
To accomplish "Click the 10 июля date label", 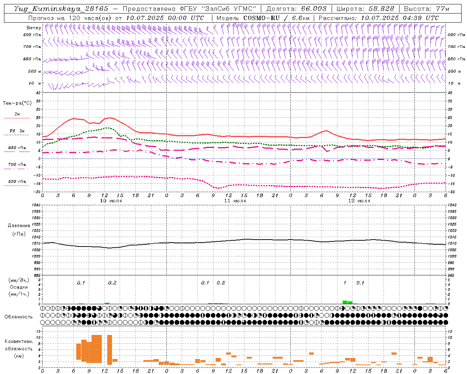I will 111,201.
